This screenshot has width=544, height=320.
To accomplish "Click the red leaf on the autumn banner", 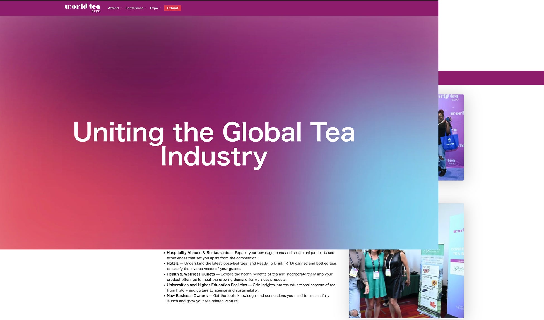I will pyautogui.click(x=433, y=304).
